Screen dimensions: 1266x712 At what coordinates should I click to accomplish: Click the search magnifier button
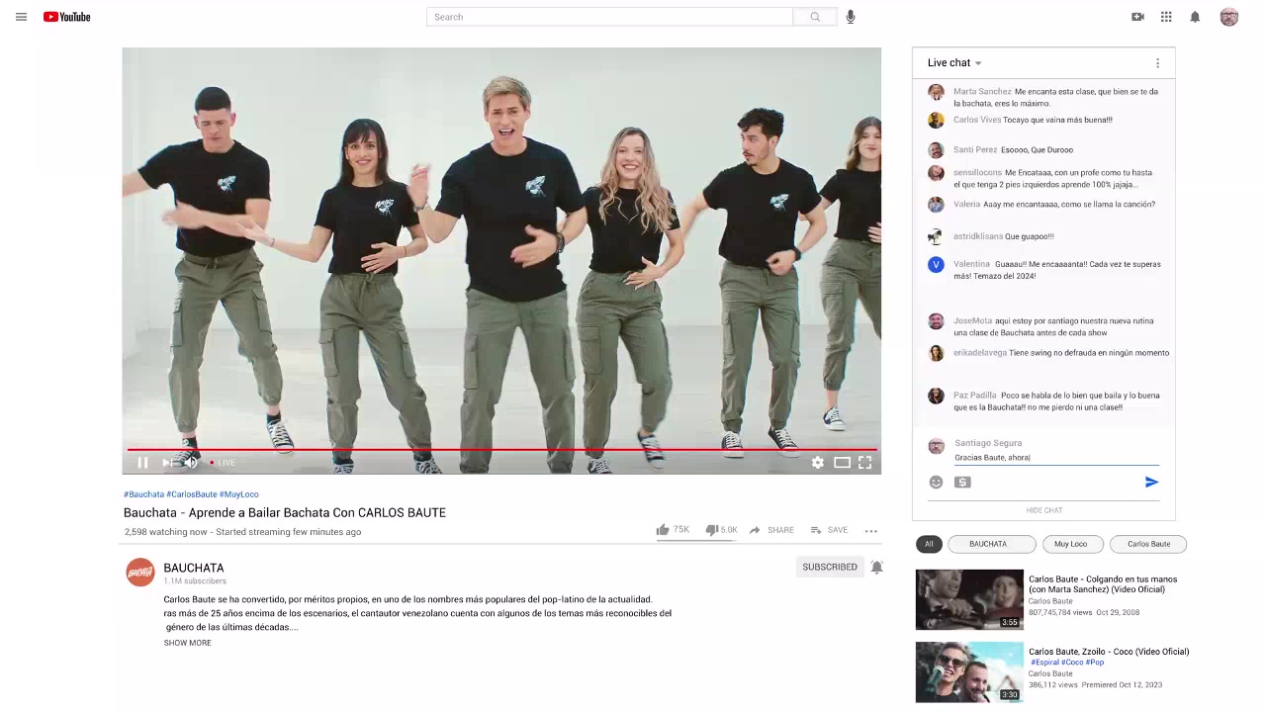pyautogui.click(x=815, y=17)
